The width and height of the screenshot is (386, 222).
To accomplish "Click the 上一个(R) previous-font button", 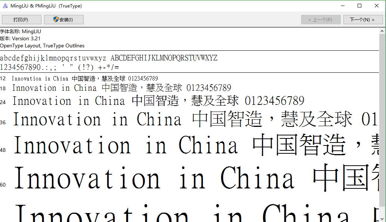I will tap(321, 19).
